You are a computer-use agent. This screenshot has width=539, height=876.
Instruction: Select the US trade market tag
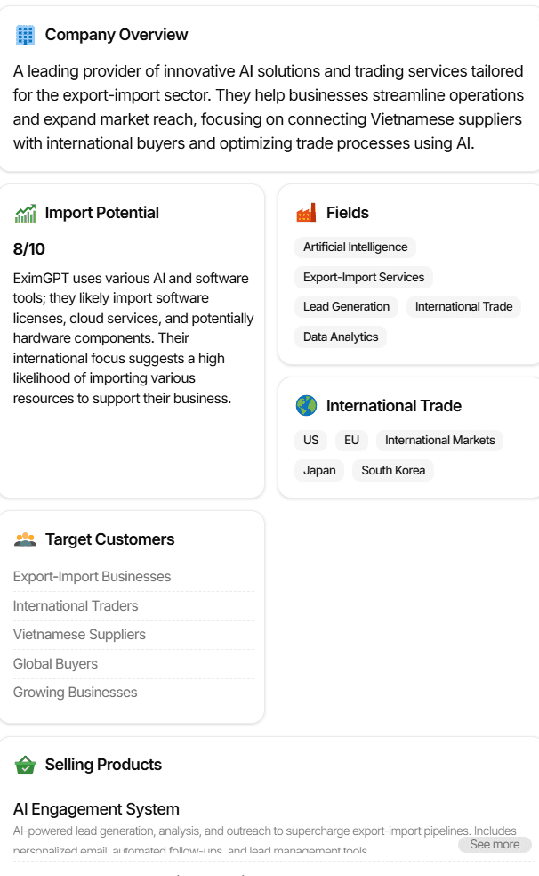(310, 440)
